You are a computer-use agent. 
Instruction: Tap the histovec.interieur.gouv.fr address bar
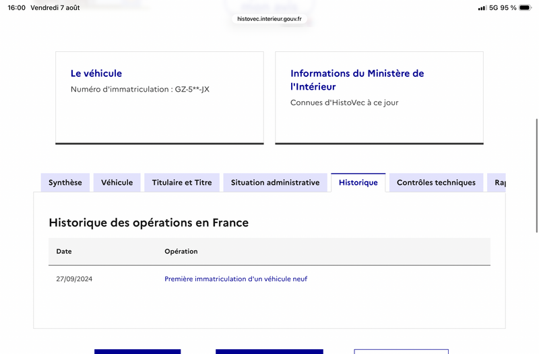[x=269, y=19]
